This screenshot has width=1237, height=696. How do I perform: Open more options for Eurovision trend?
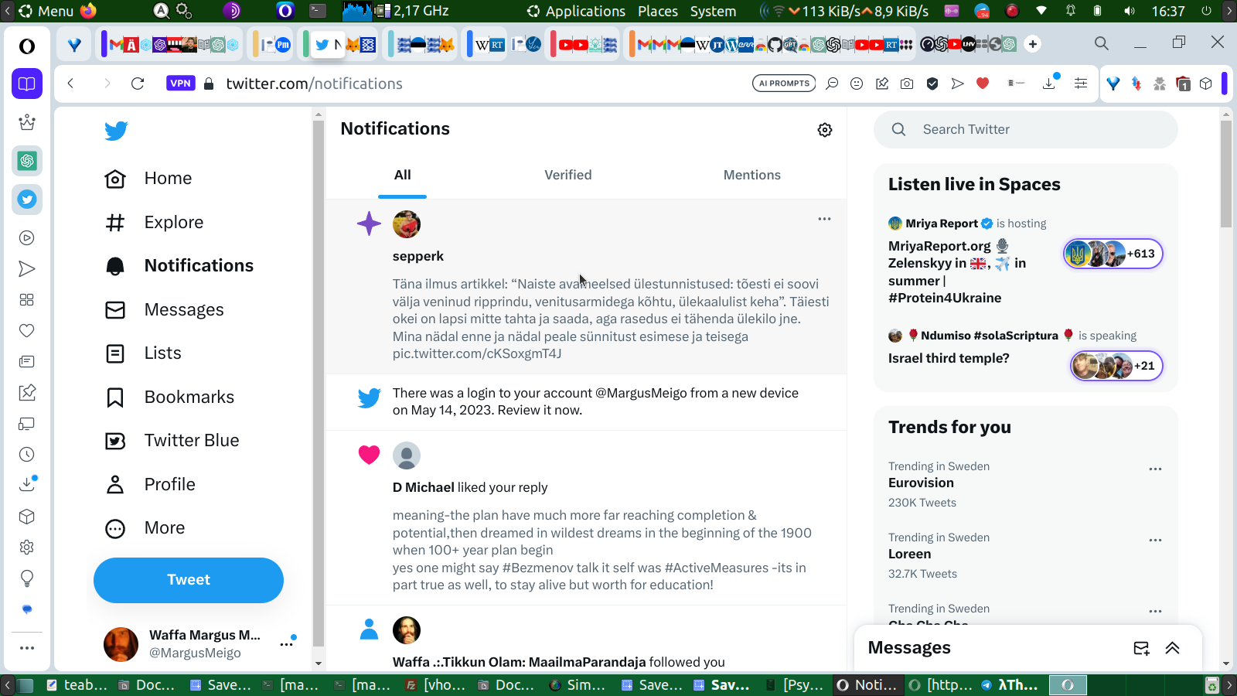[1155, 469]
